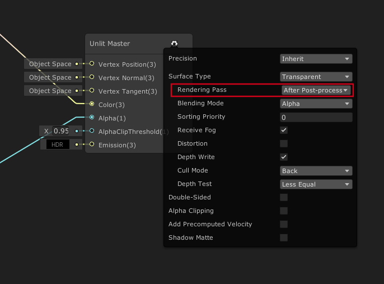Open the Blending Mode dropdown
The image size is (384, 284).
tap(316, 104)
